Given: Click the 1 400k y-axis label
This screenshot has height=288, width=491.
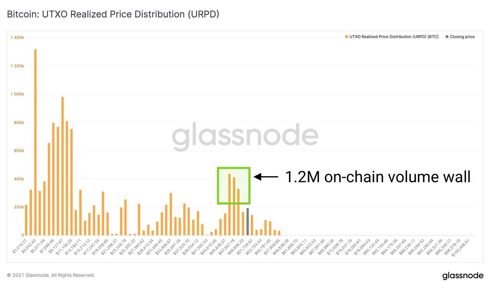Looking at the screenshot, I should coord(17,38).
